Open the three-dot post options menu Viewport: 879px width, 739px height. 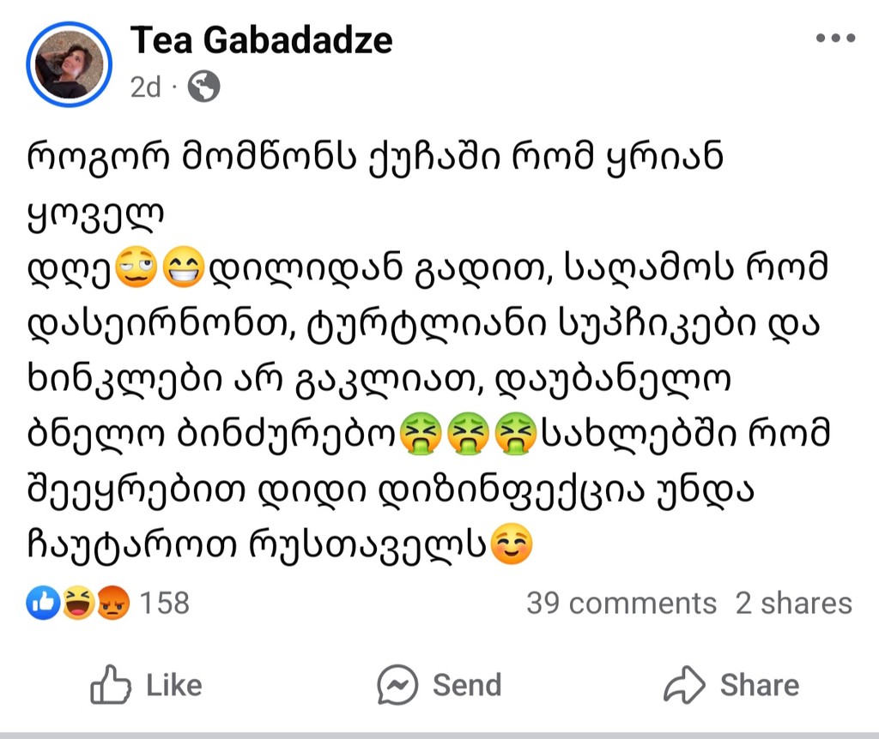click(x=834, y=40)
